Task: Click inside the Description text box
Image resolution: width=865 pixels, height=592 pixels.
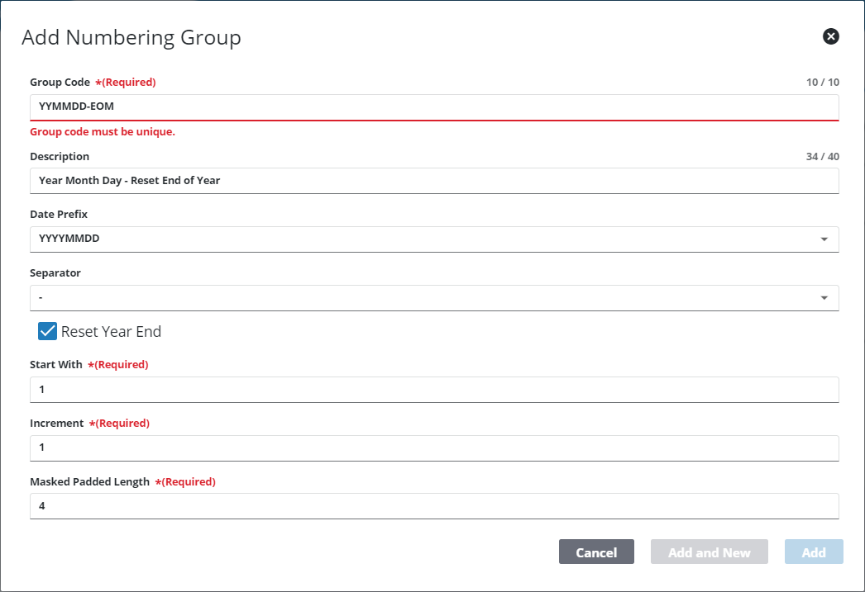Action: (434, 180)
